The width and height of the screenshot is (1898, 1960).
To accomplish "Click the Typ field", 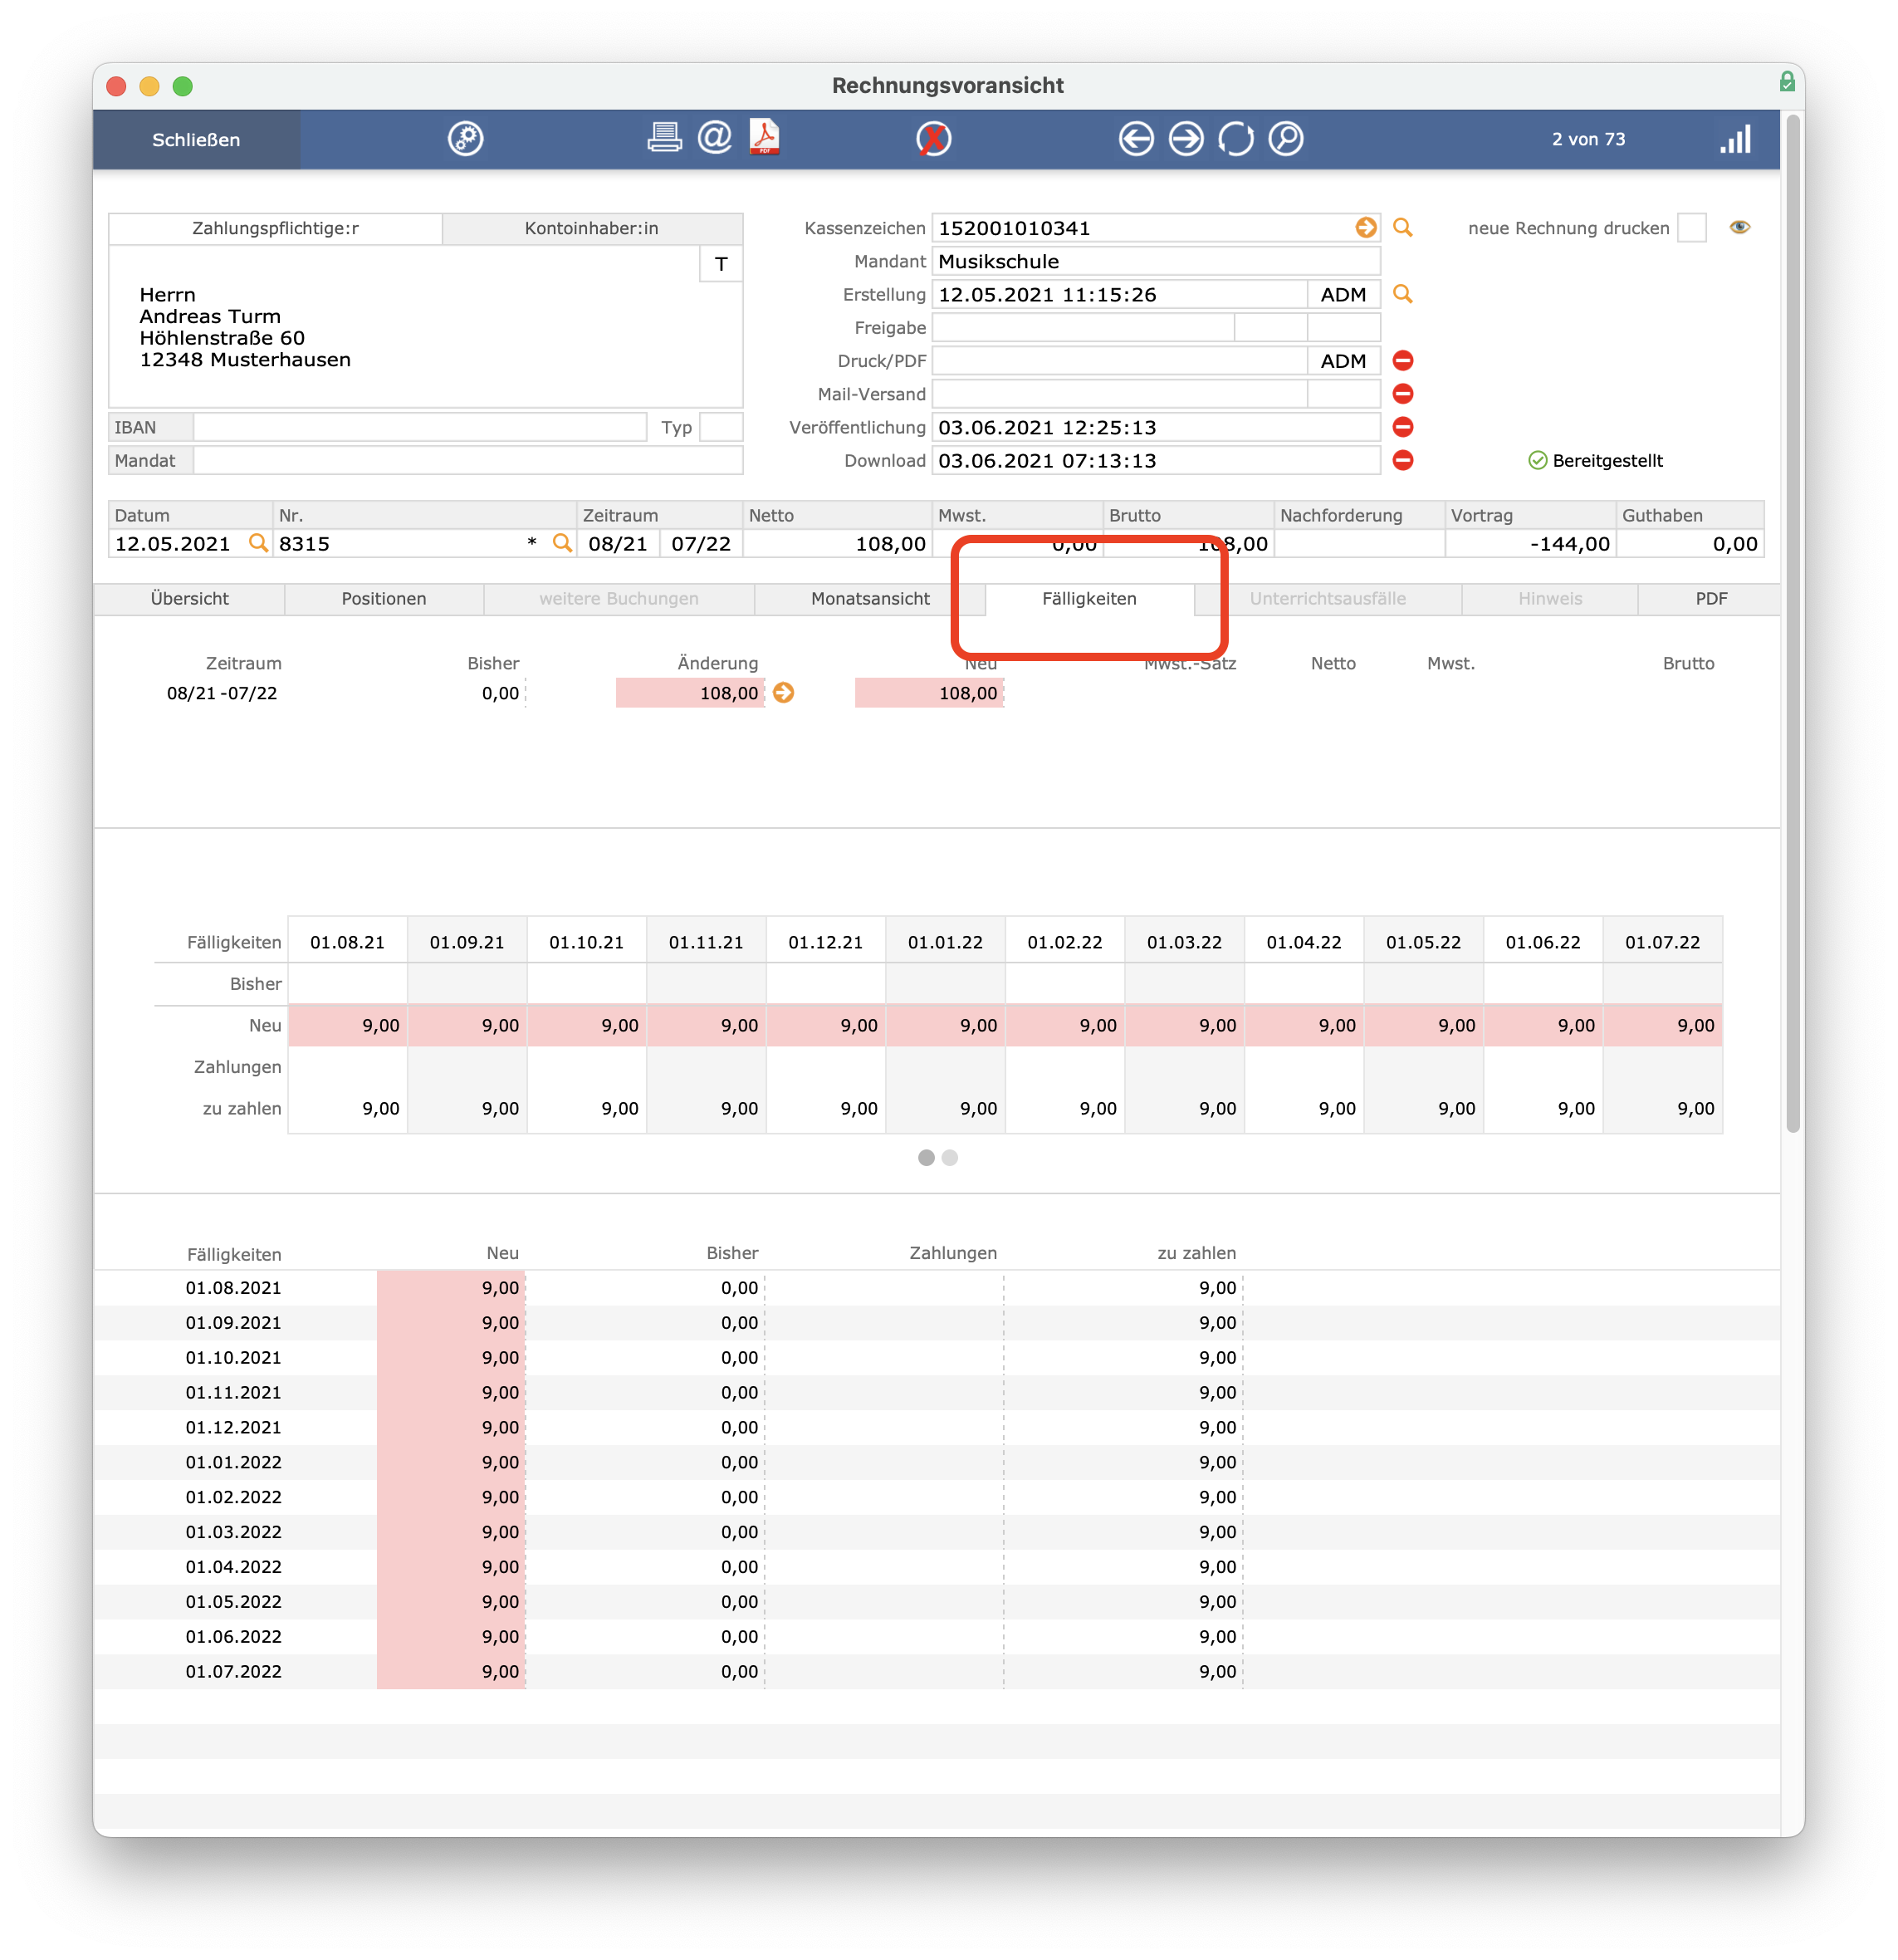I will coord(722,428).
